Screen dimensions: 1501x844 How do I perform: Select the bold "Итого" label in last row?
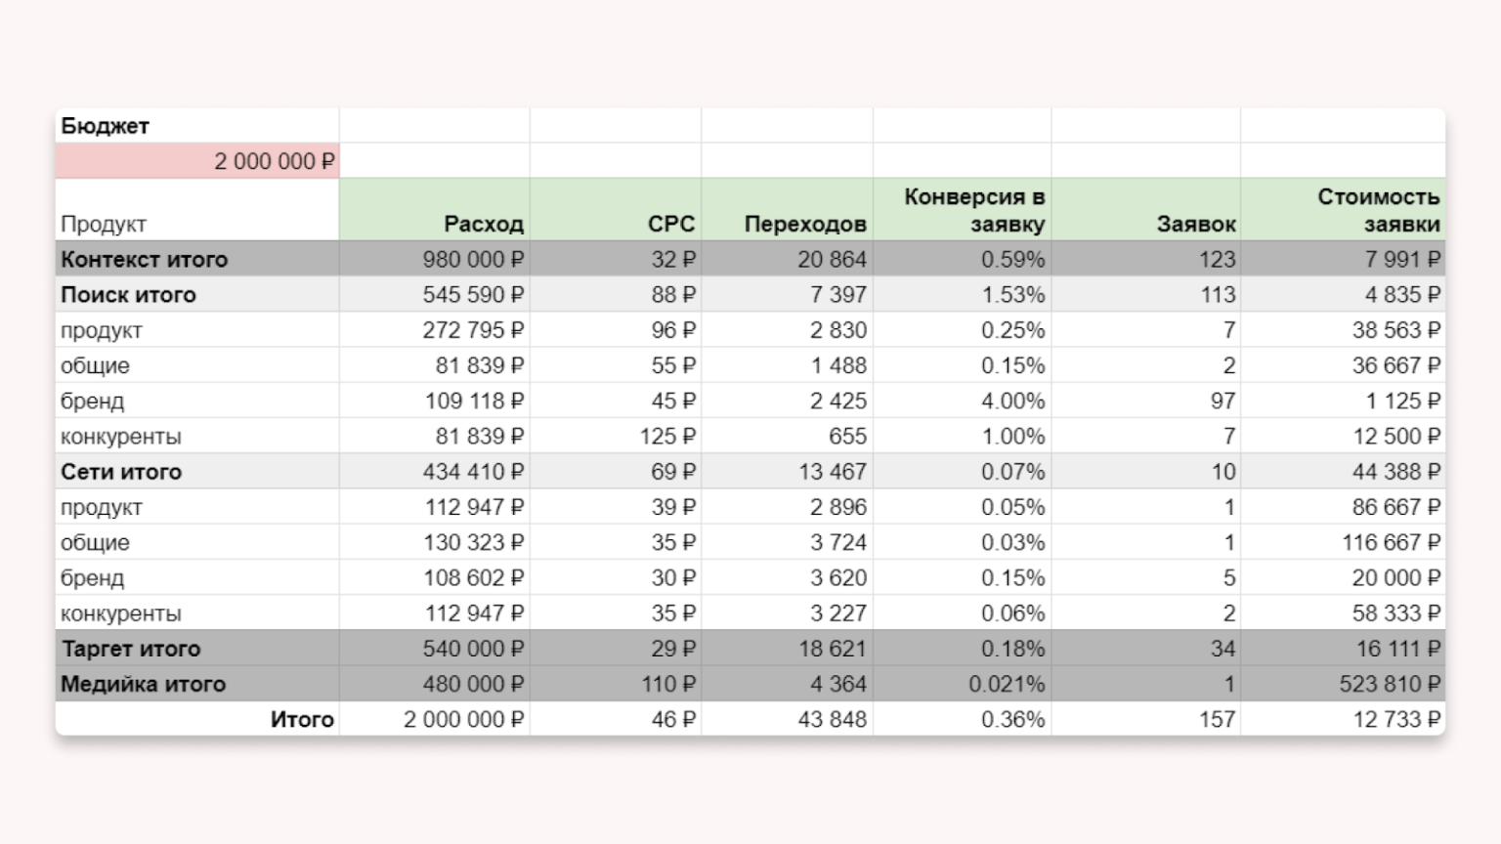click(x=301, y=720)
